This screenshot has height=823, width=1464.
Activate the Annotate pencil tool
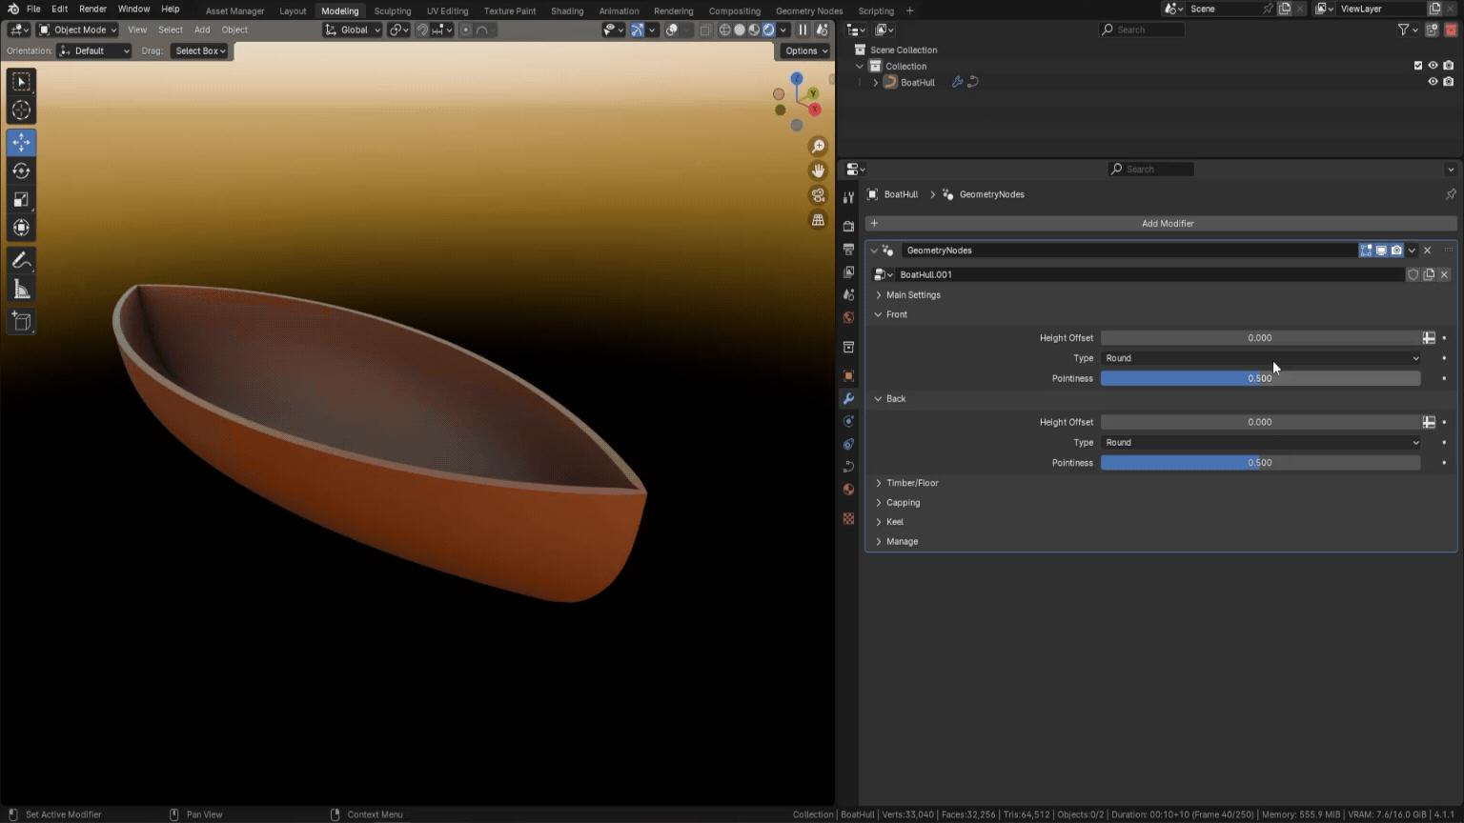(21, 261)
